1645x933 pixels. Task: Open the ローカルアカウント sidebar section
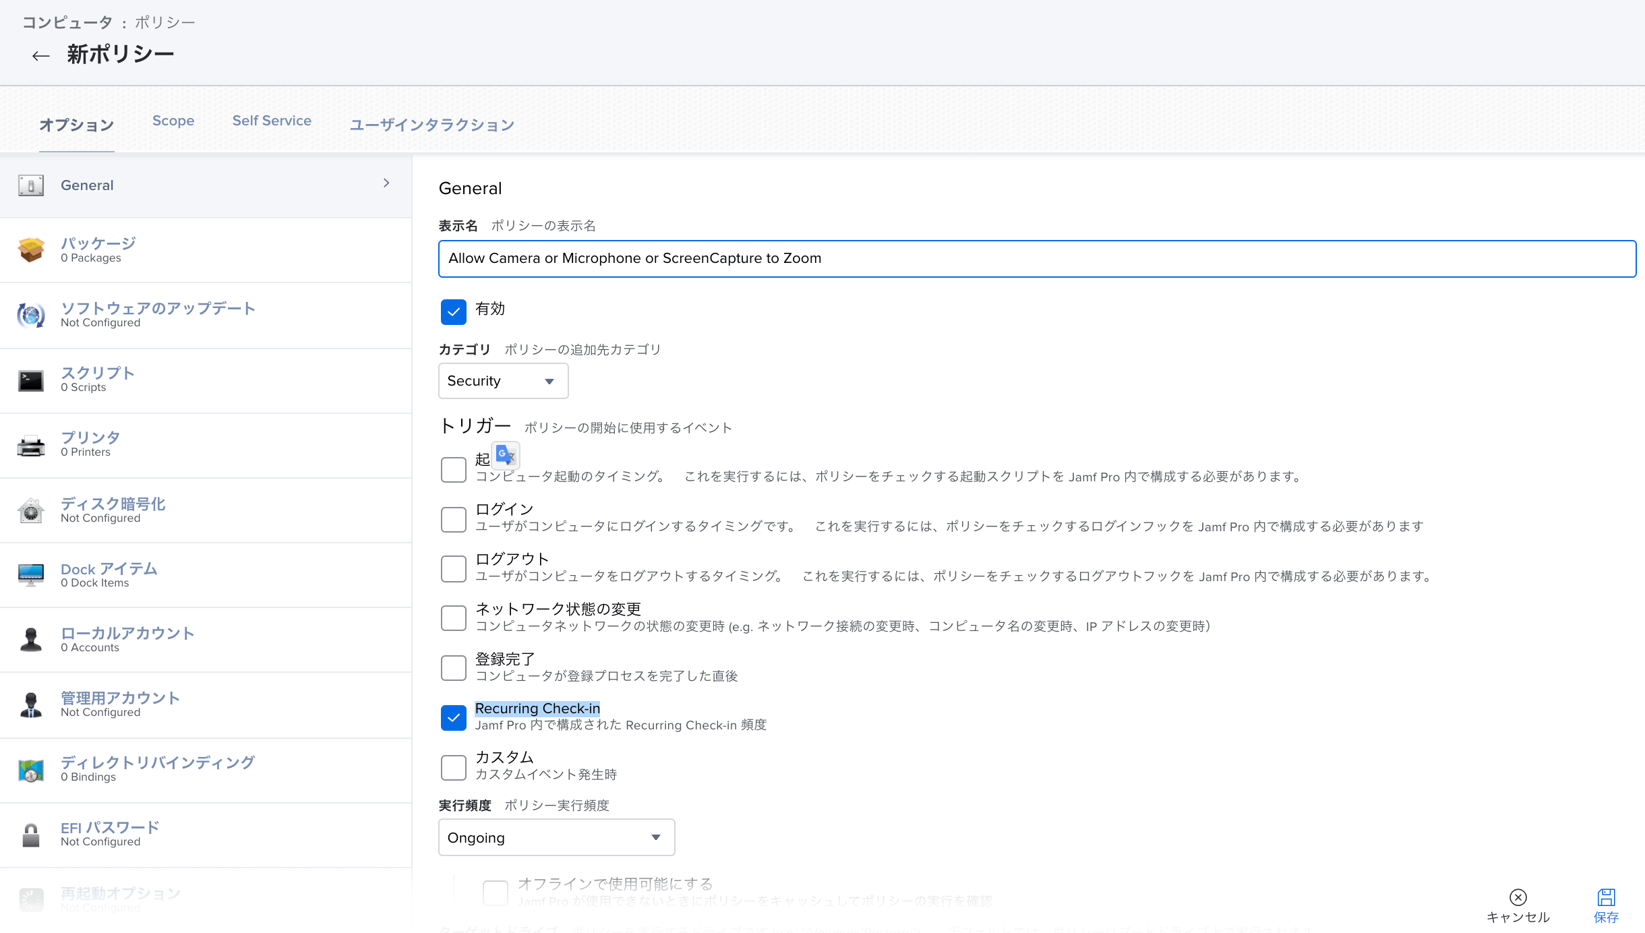[x=206, y=640]
